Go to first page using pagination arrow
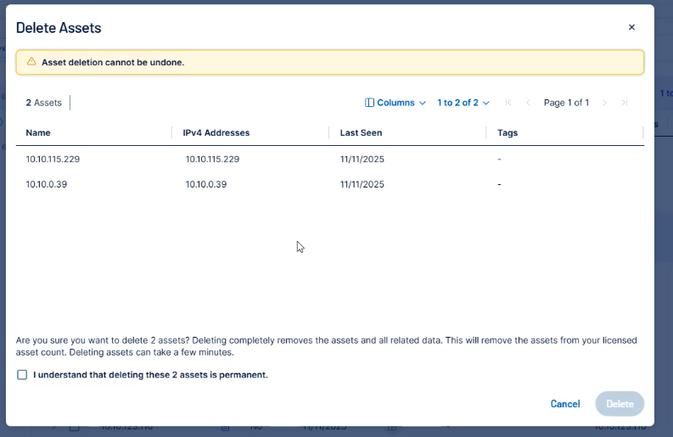 coord(508,103)
